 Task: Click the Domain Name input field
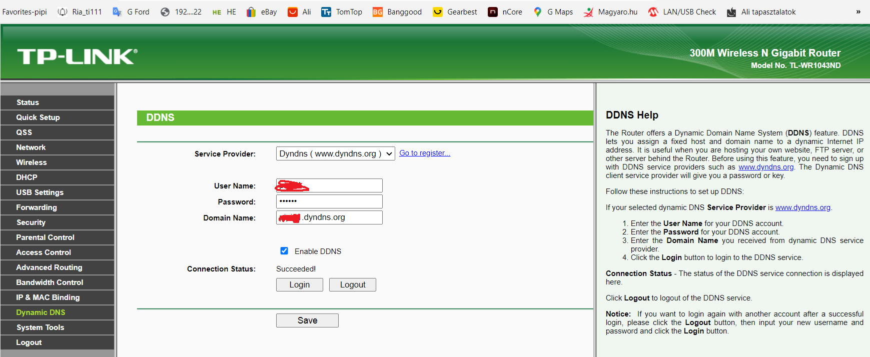[x=329, y=217]
